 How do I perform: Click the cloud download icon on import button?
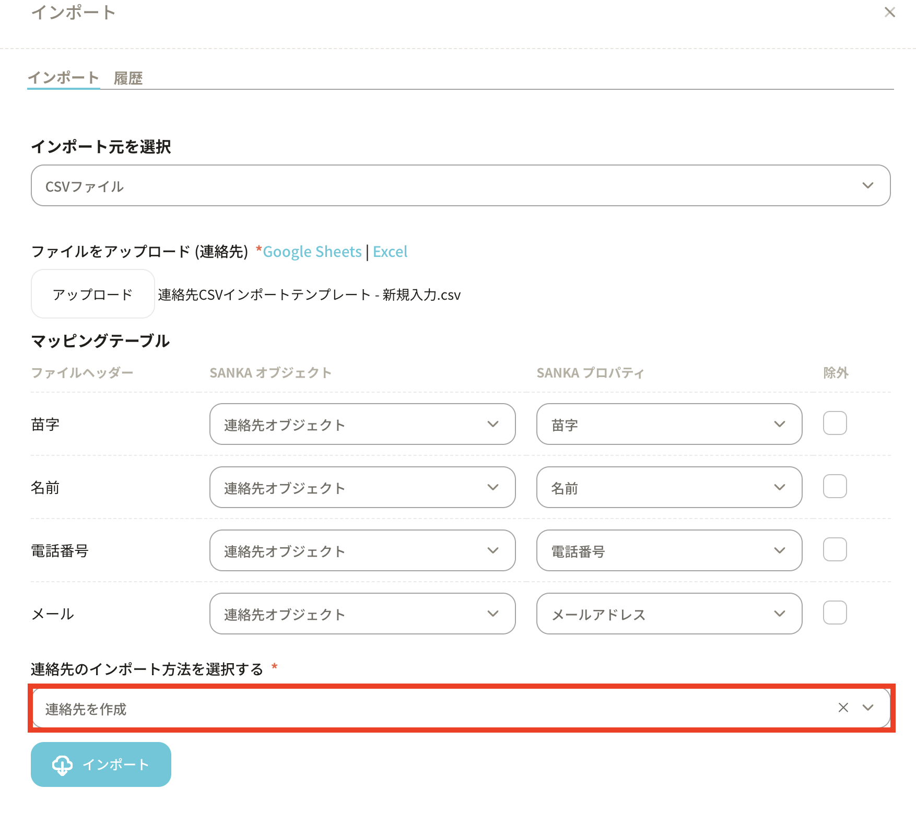(62, 765)
